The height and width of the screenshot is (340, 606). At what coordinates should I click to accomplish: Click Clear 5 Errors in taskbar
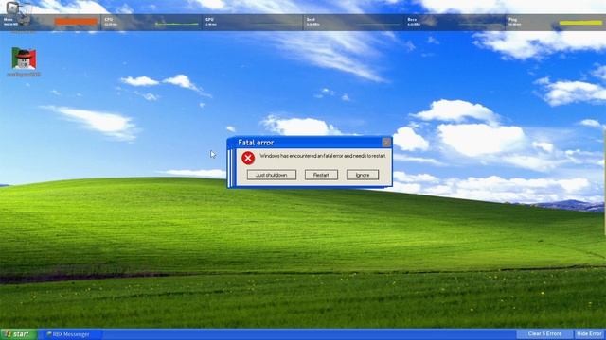(545, 333)
